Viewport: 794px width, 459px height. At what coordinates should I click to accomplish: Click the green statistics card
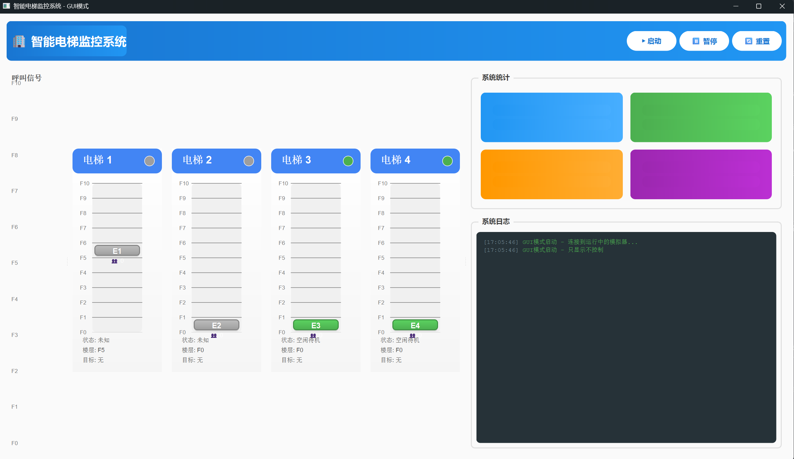701,117
